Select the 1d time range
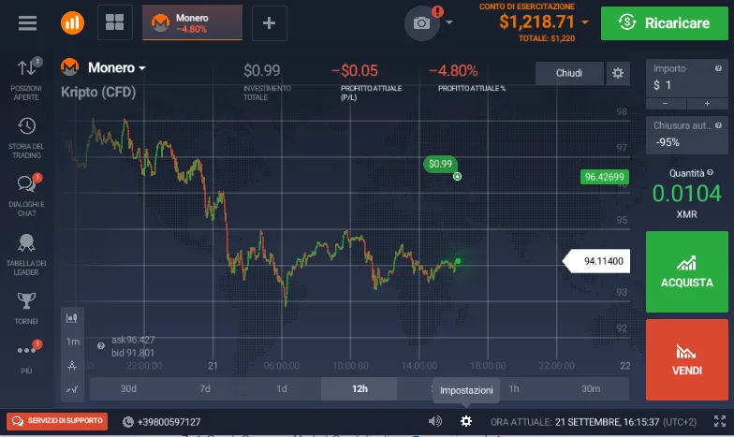 (x=282, y=389)
